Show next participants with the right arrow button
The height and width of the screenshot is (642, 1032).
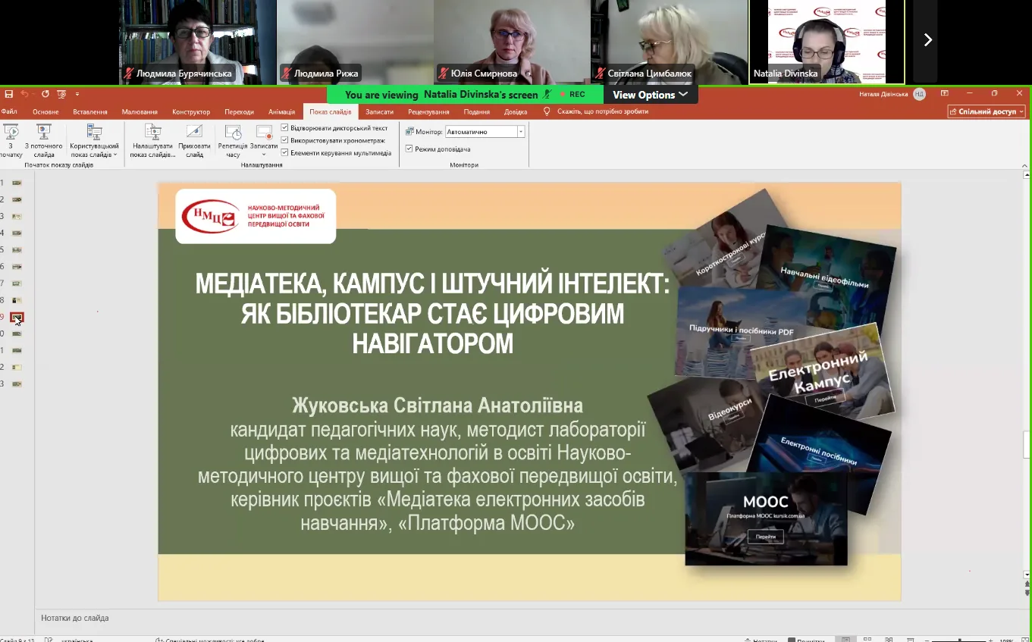(x=927, y=40)
